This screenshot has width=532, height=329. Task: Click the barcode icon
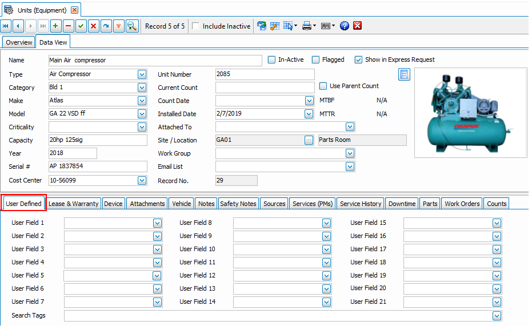[x=325, y=26]
